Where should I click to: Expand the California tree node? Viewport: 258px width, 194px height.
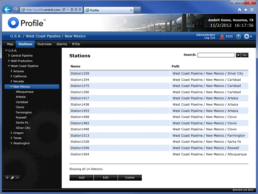(x=11, y=76)
